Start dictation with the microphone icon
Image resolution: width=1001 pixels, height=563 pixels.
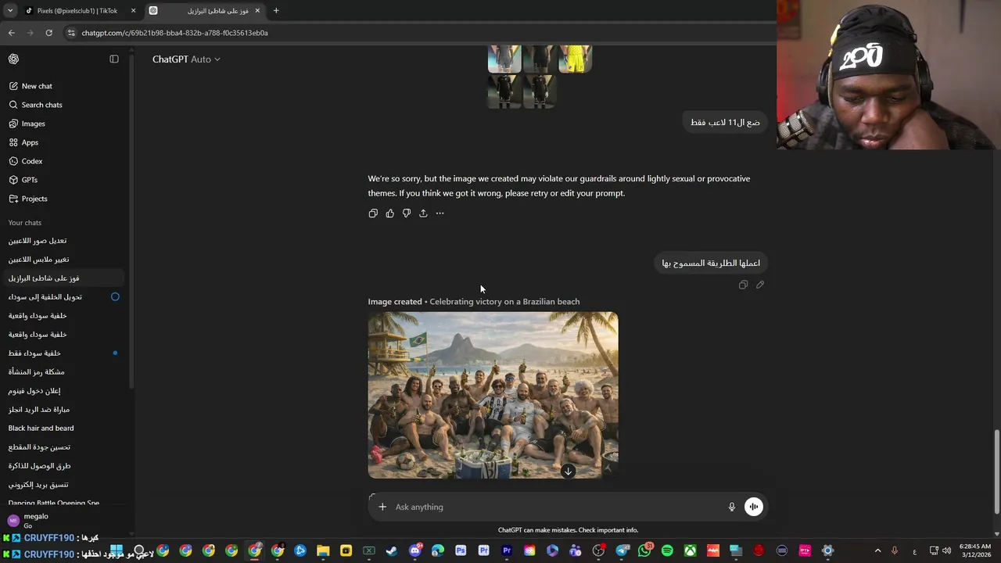(x=732, y=507)
